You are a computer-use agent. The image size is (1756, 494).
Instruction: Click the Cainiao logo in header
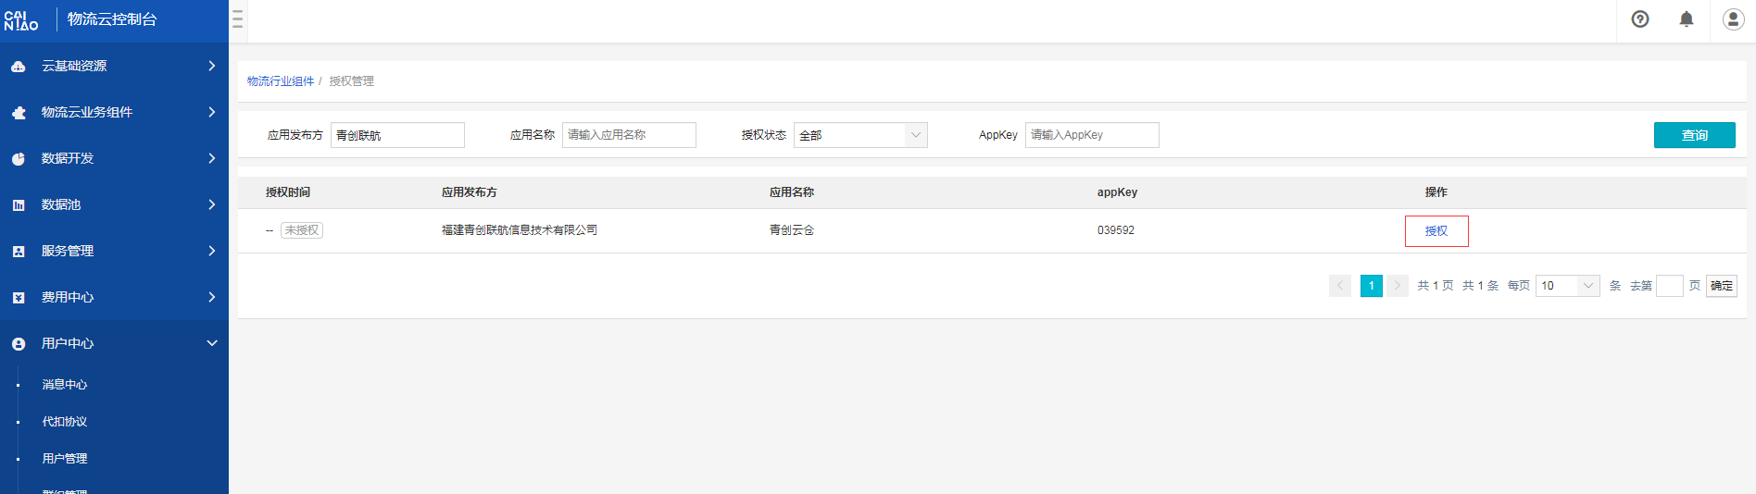point(21,20)
